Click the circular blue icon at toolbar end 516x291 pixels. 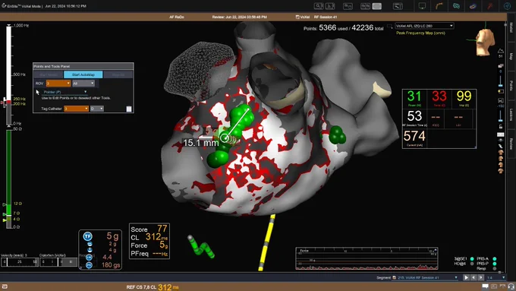tap(507, 6)
